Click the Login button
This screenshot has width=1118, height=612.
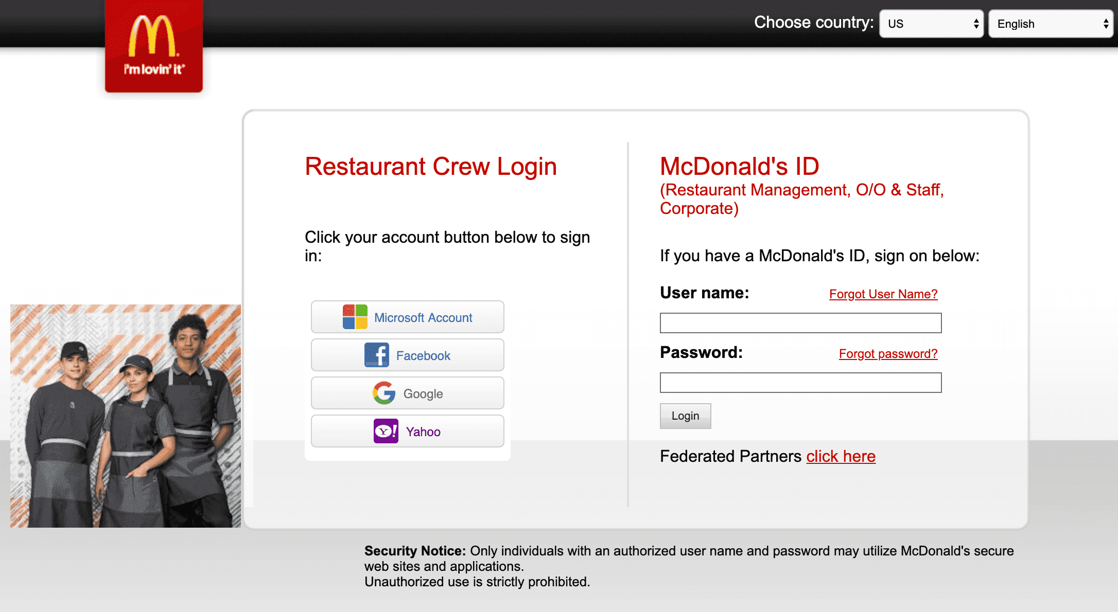pyautogui.click(x=686, y=416)
